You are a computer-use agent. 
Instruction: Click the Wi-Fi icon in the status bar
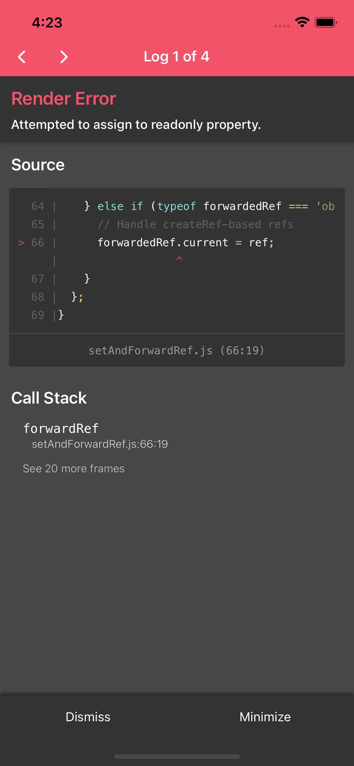pyautogui.click(x=301, y=22)
